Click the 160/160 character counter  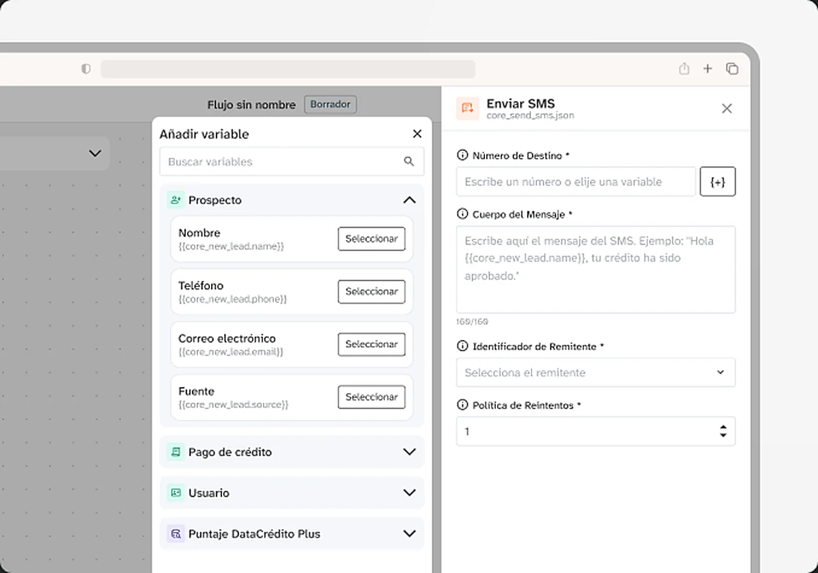click(472, 321)
